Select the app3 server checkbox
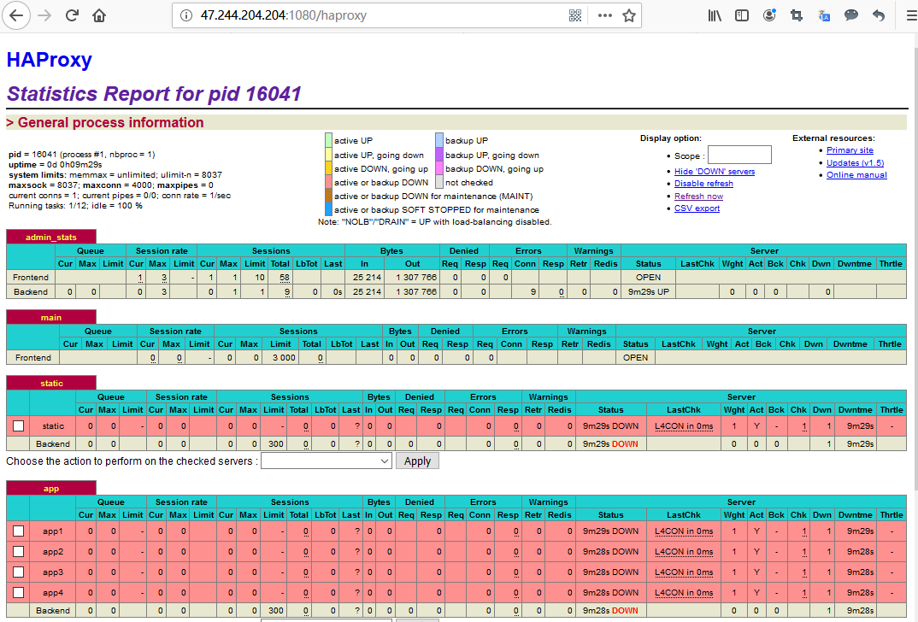Image resolution: width=918 pixels, height=622 pixels. (19, 572)
